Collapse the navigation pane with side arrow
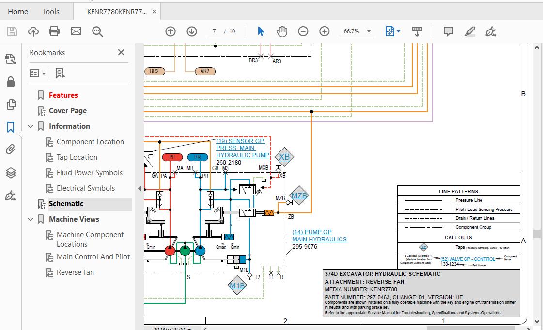Viewport: 543px width, 330px height. [140, 189]
